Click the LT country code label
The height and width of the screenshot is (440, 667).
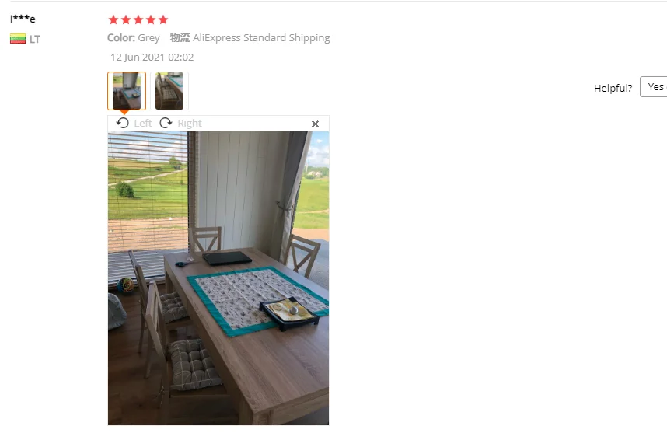pyautogui.click(x=35, y=39)
